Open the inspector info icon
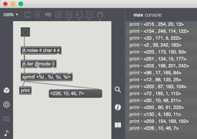197x139 pixels. point(118,107)
